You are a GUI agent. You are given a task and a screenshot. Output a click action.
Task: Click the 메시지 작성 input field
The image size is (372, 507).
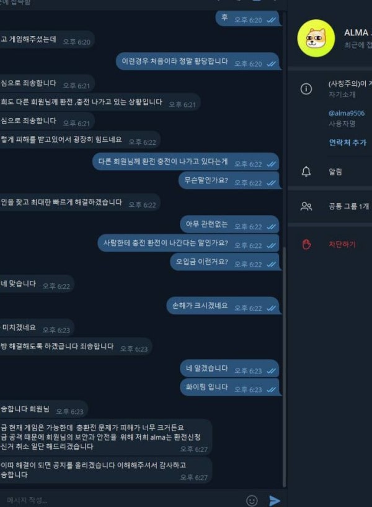click(x=123, y=500)
